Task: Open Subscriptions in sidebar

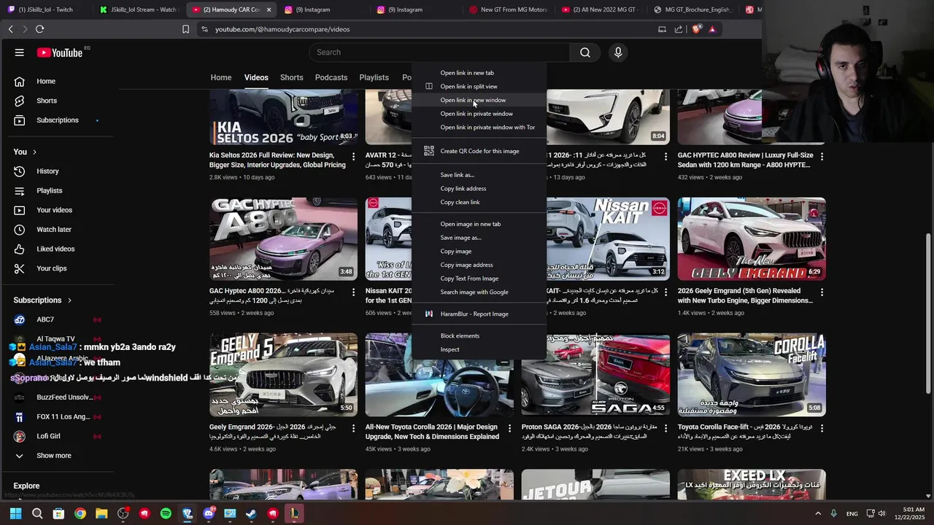Action: coord(57,120)
